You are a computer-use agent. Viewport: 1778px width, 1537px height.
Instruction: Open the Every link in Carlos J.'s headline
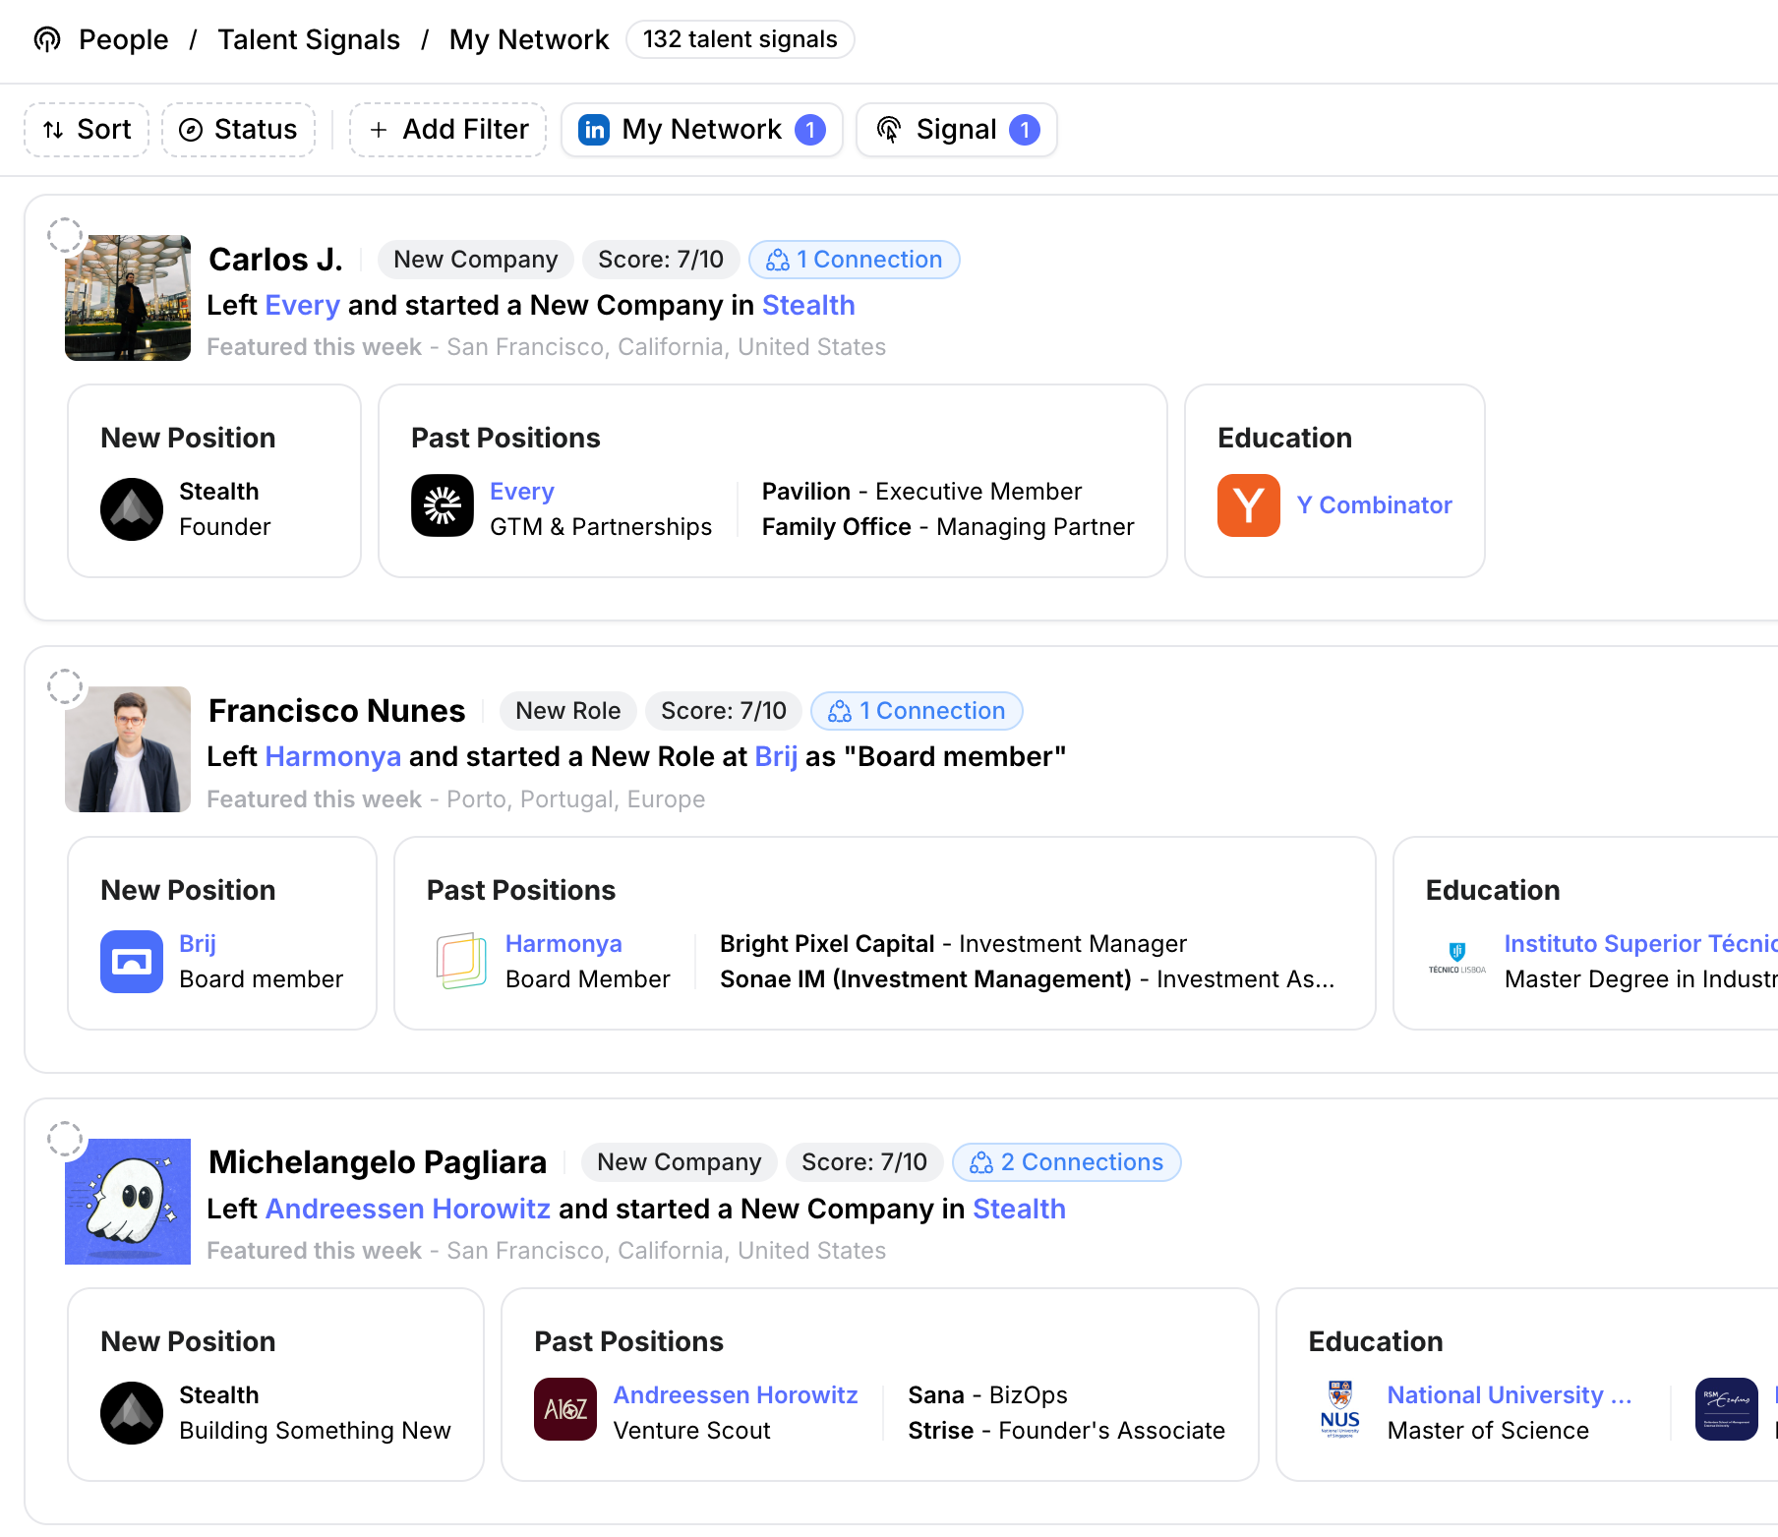(302, 305)
